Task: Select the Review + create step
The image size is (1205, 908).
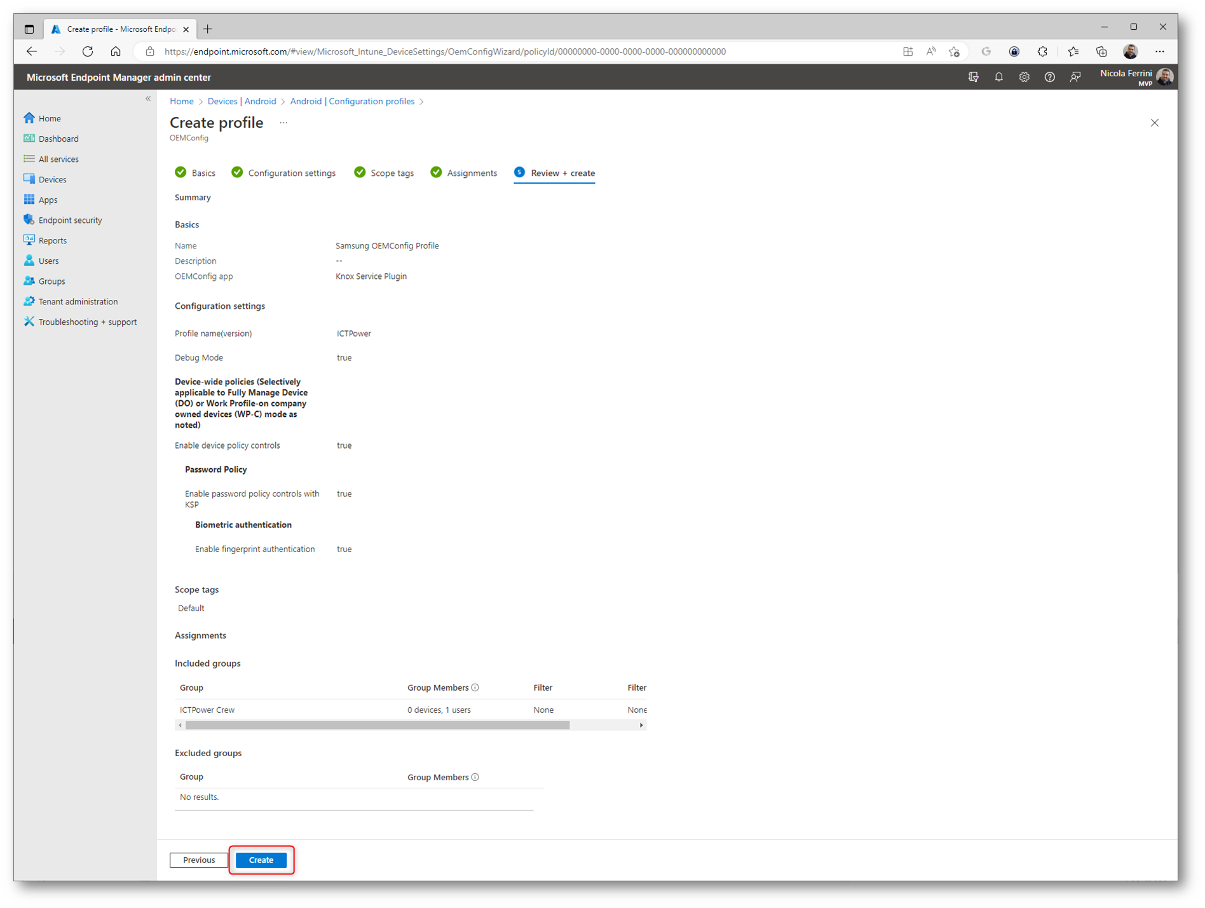Action: point(554,173)
